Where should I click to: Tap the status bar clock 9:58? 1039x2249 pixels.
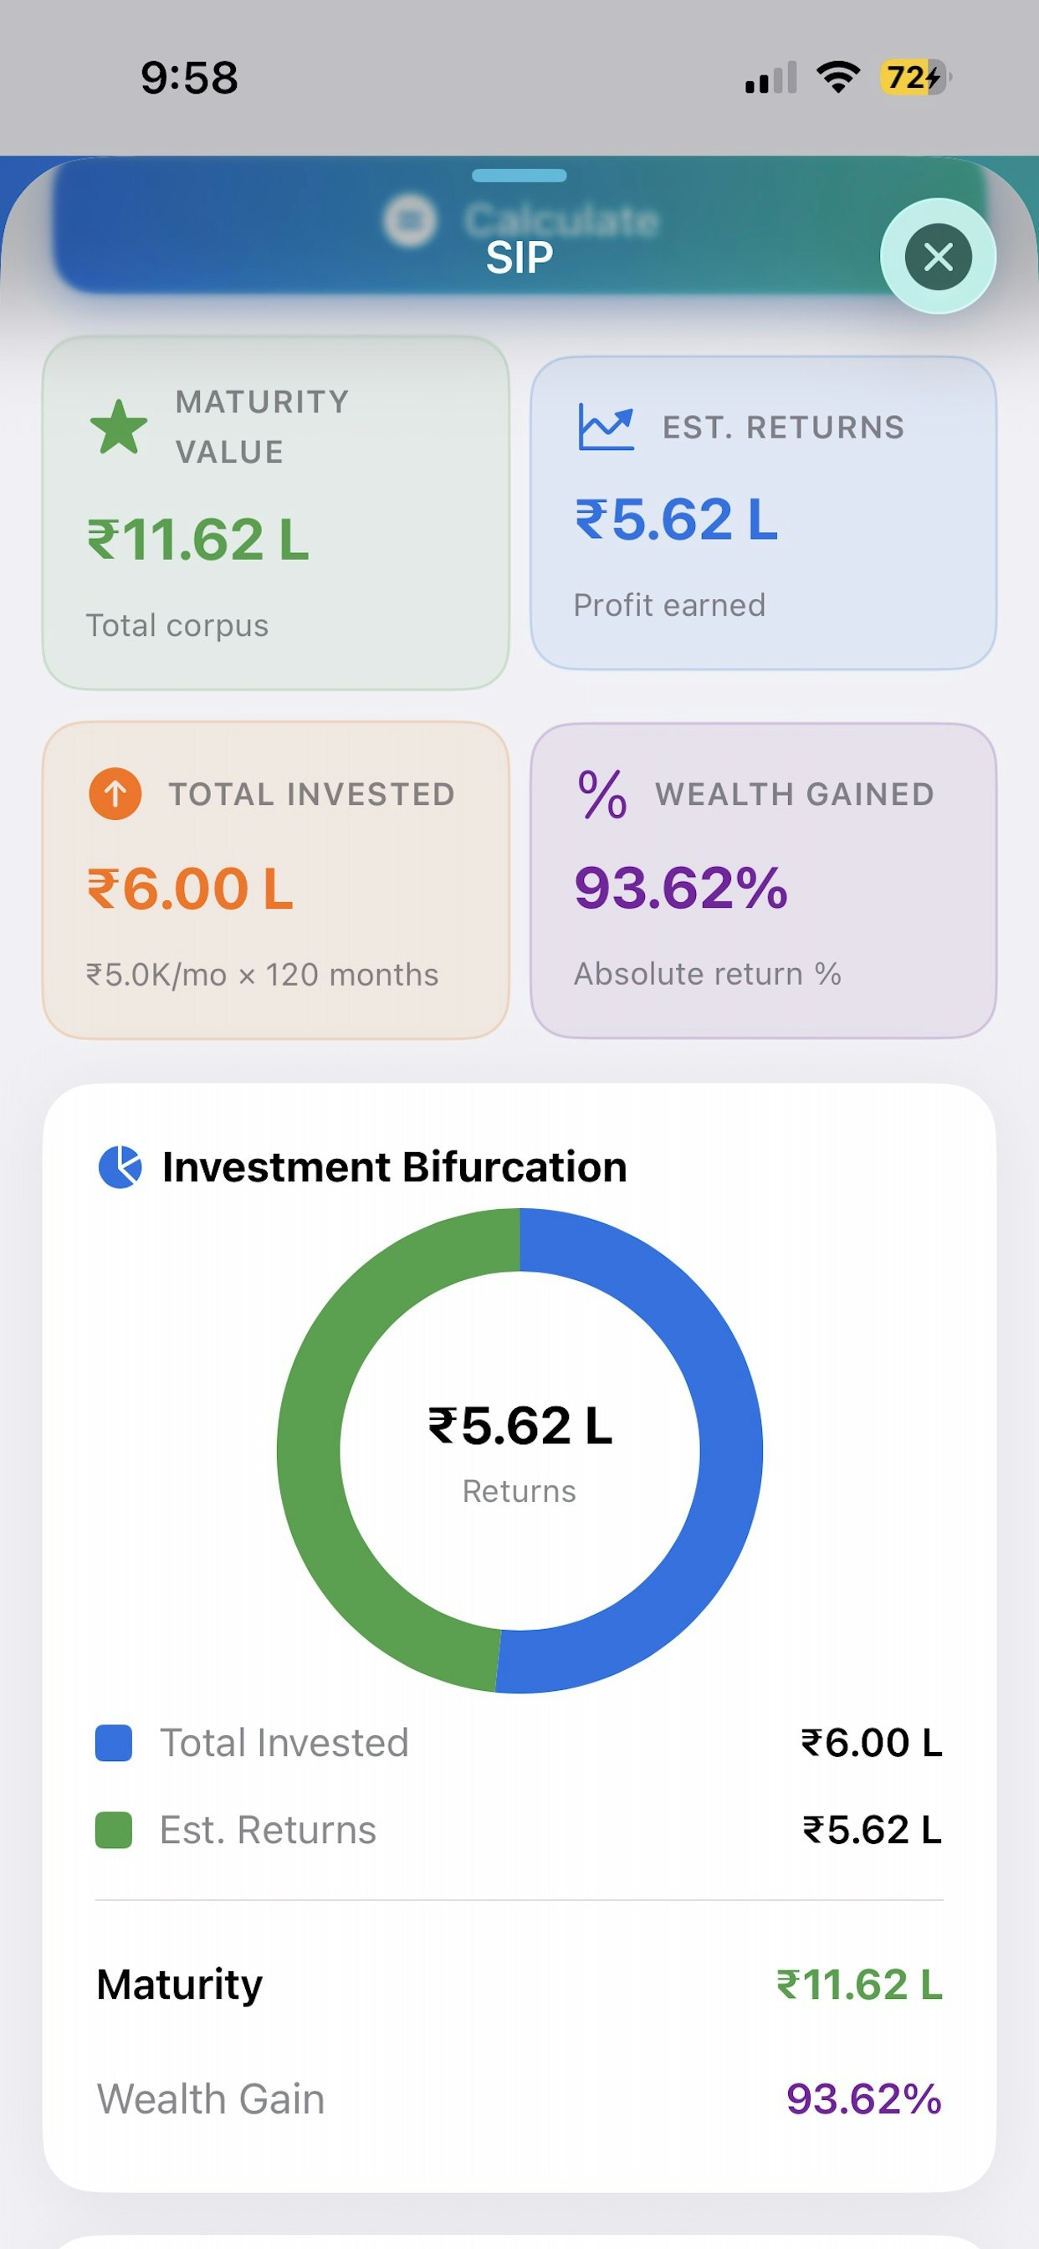tap(189, 78)
